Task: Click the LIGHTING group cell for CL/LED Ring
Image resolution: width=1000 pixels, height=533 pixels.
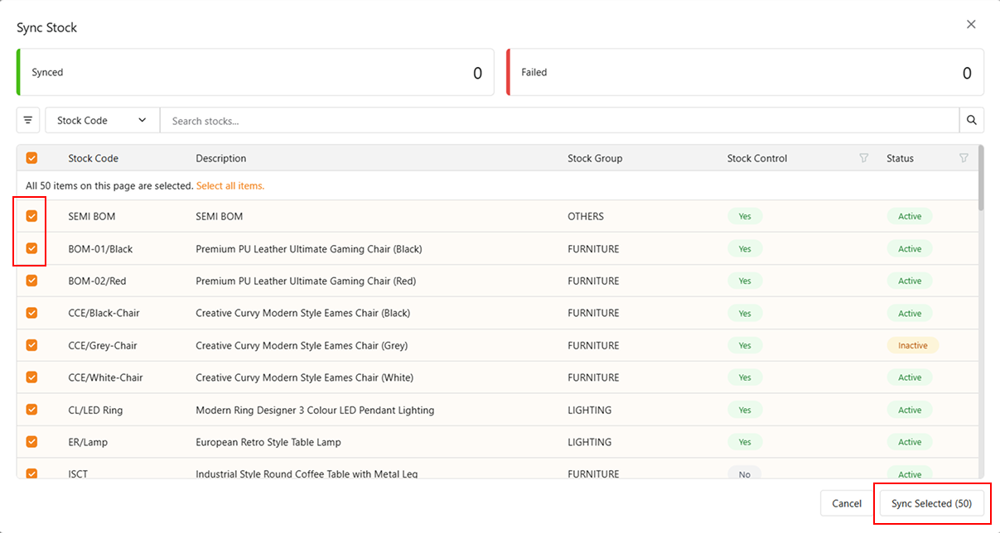Action: click(590, 410)
